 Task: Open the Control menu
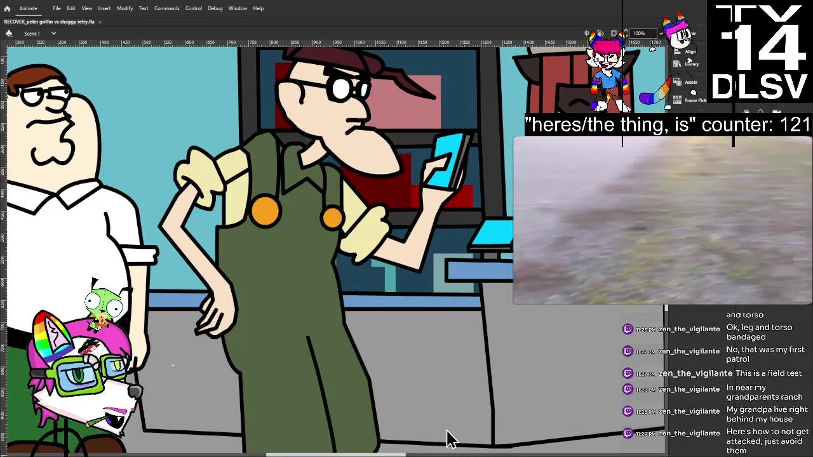click(x=194, y=8)
